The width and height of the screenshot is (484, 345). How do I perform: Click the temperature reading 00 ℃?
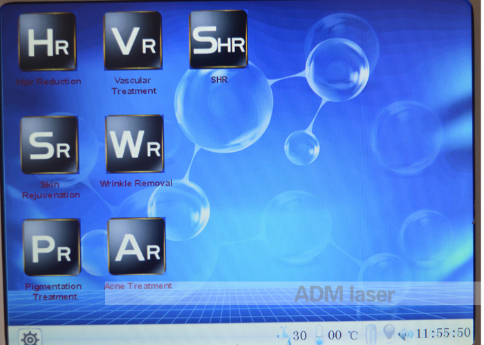343,335
